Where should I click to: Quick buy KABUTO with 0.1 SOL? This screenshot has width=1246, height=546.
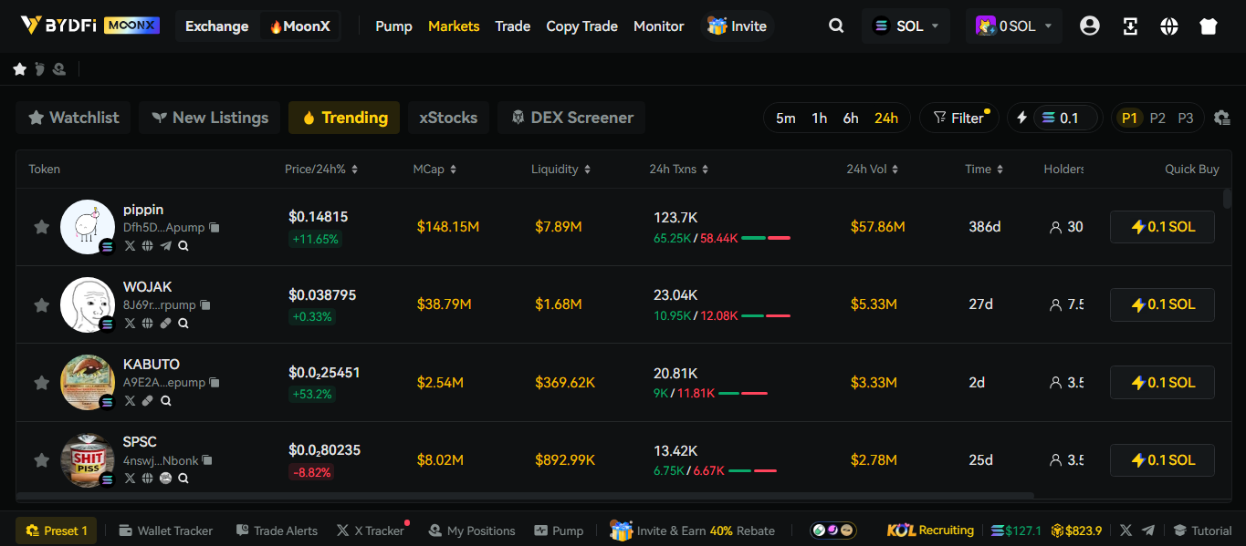(x=1162, y=382)
